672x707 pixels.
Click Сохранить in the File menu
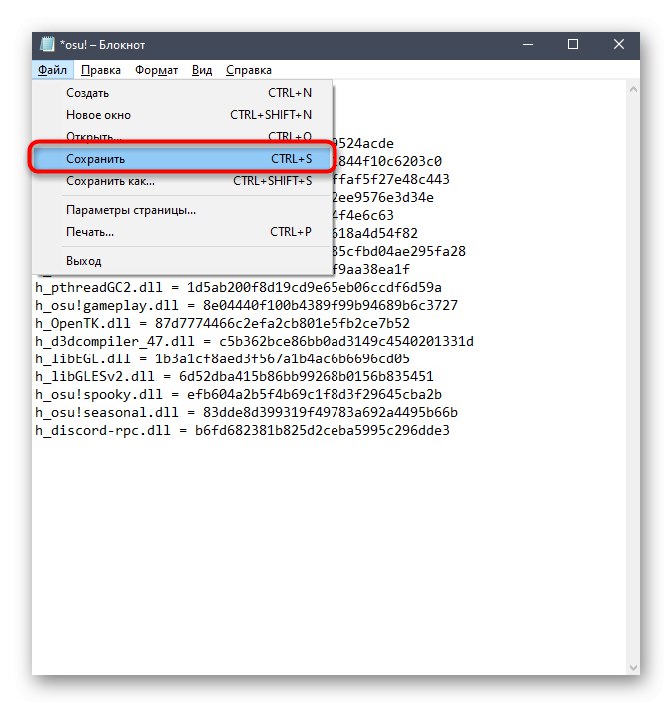[x=182, y=159]
